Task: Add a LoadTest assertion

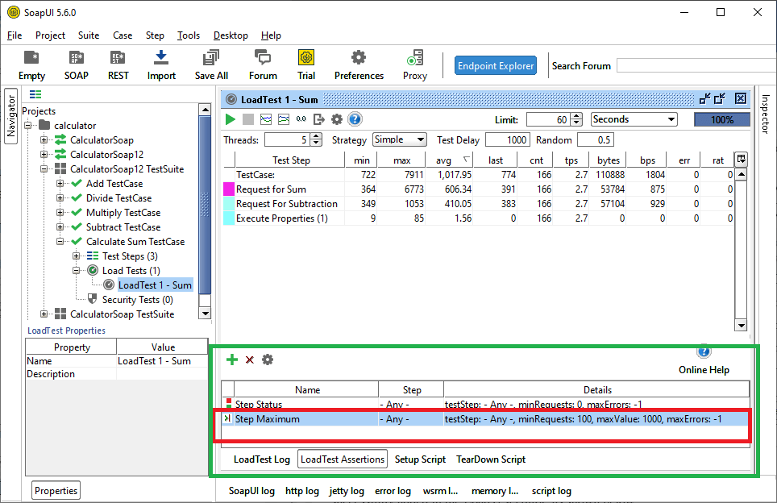Action: (x=232, y=360)
